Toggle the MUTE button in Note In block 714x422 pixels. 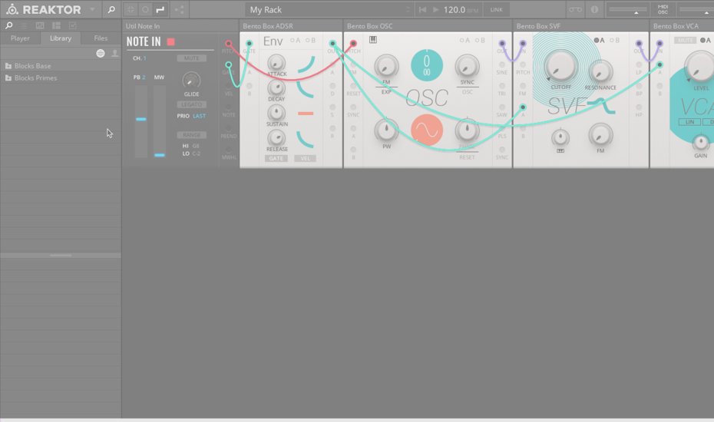pyautogui.click(x=190, y=58)
